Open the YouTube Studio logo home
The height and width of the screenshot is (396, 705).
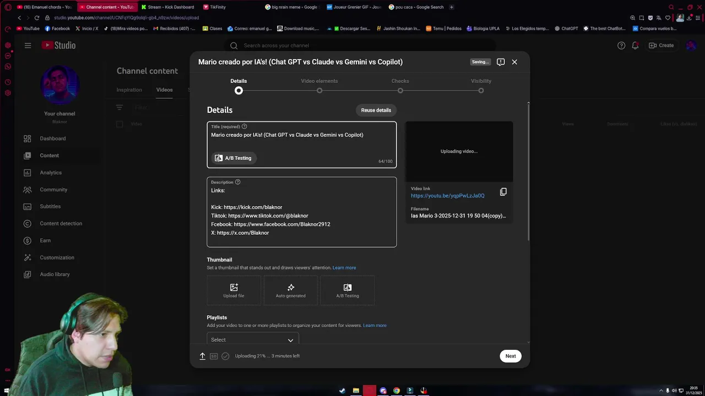point(58,45)
